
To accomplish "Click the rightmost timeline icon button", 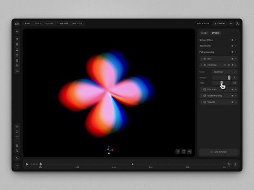I will point(235,164).
